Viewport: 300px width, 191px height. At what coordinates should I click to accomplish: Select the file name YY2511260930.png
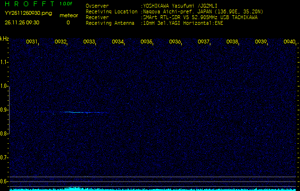pos(28,13)
